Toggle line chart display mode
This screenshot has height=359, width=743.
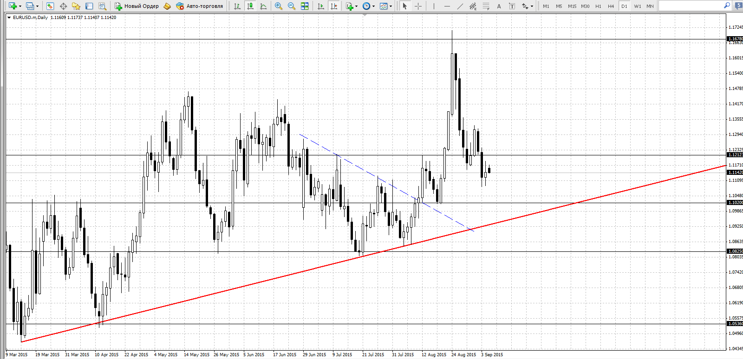point(263,6)
